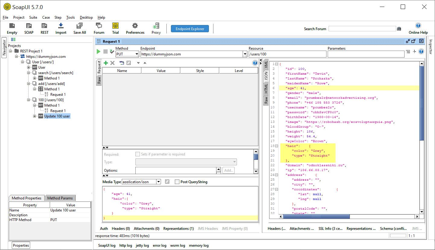
Task: Add a parameter with green plus icon
Action: pos(106,63)
